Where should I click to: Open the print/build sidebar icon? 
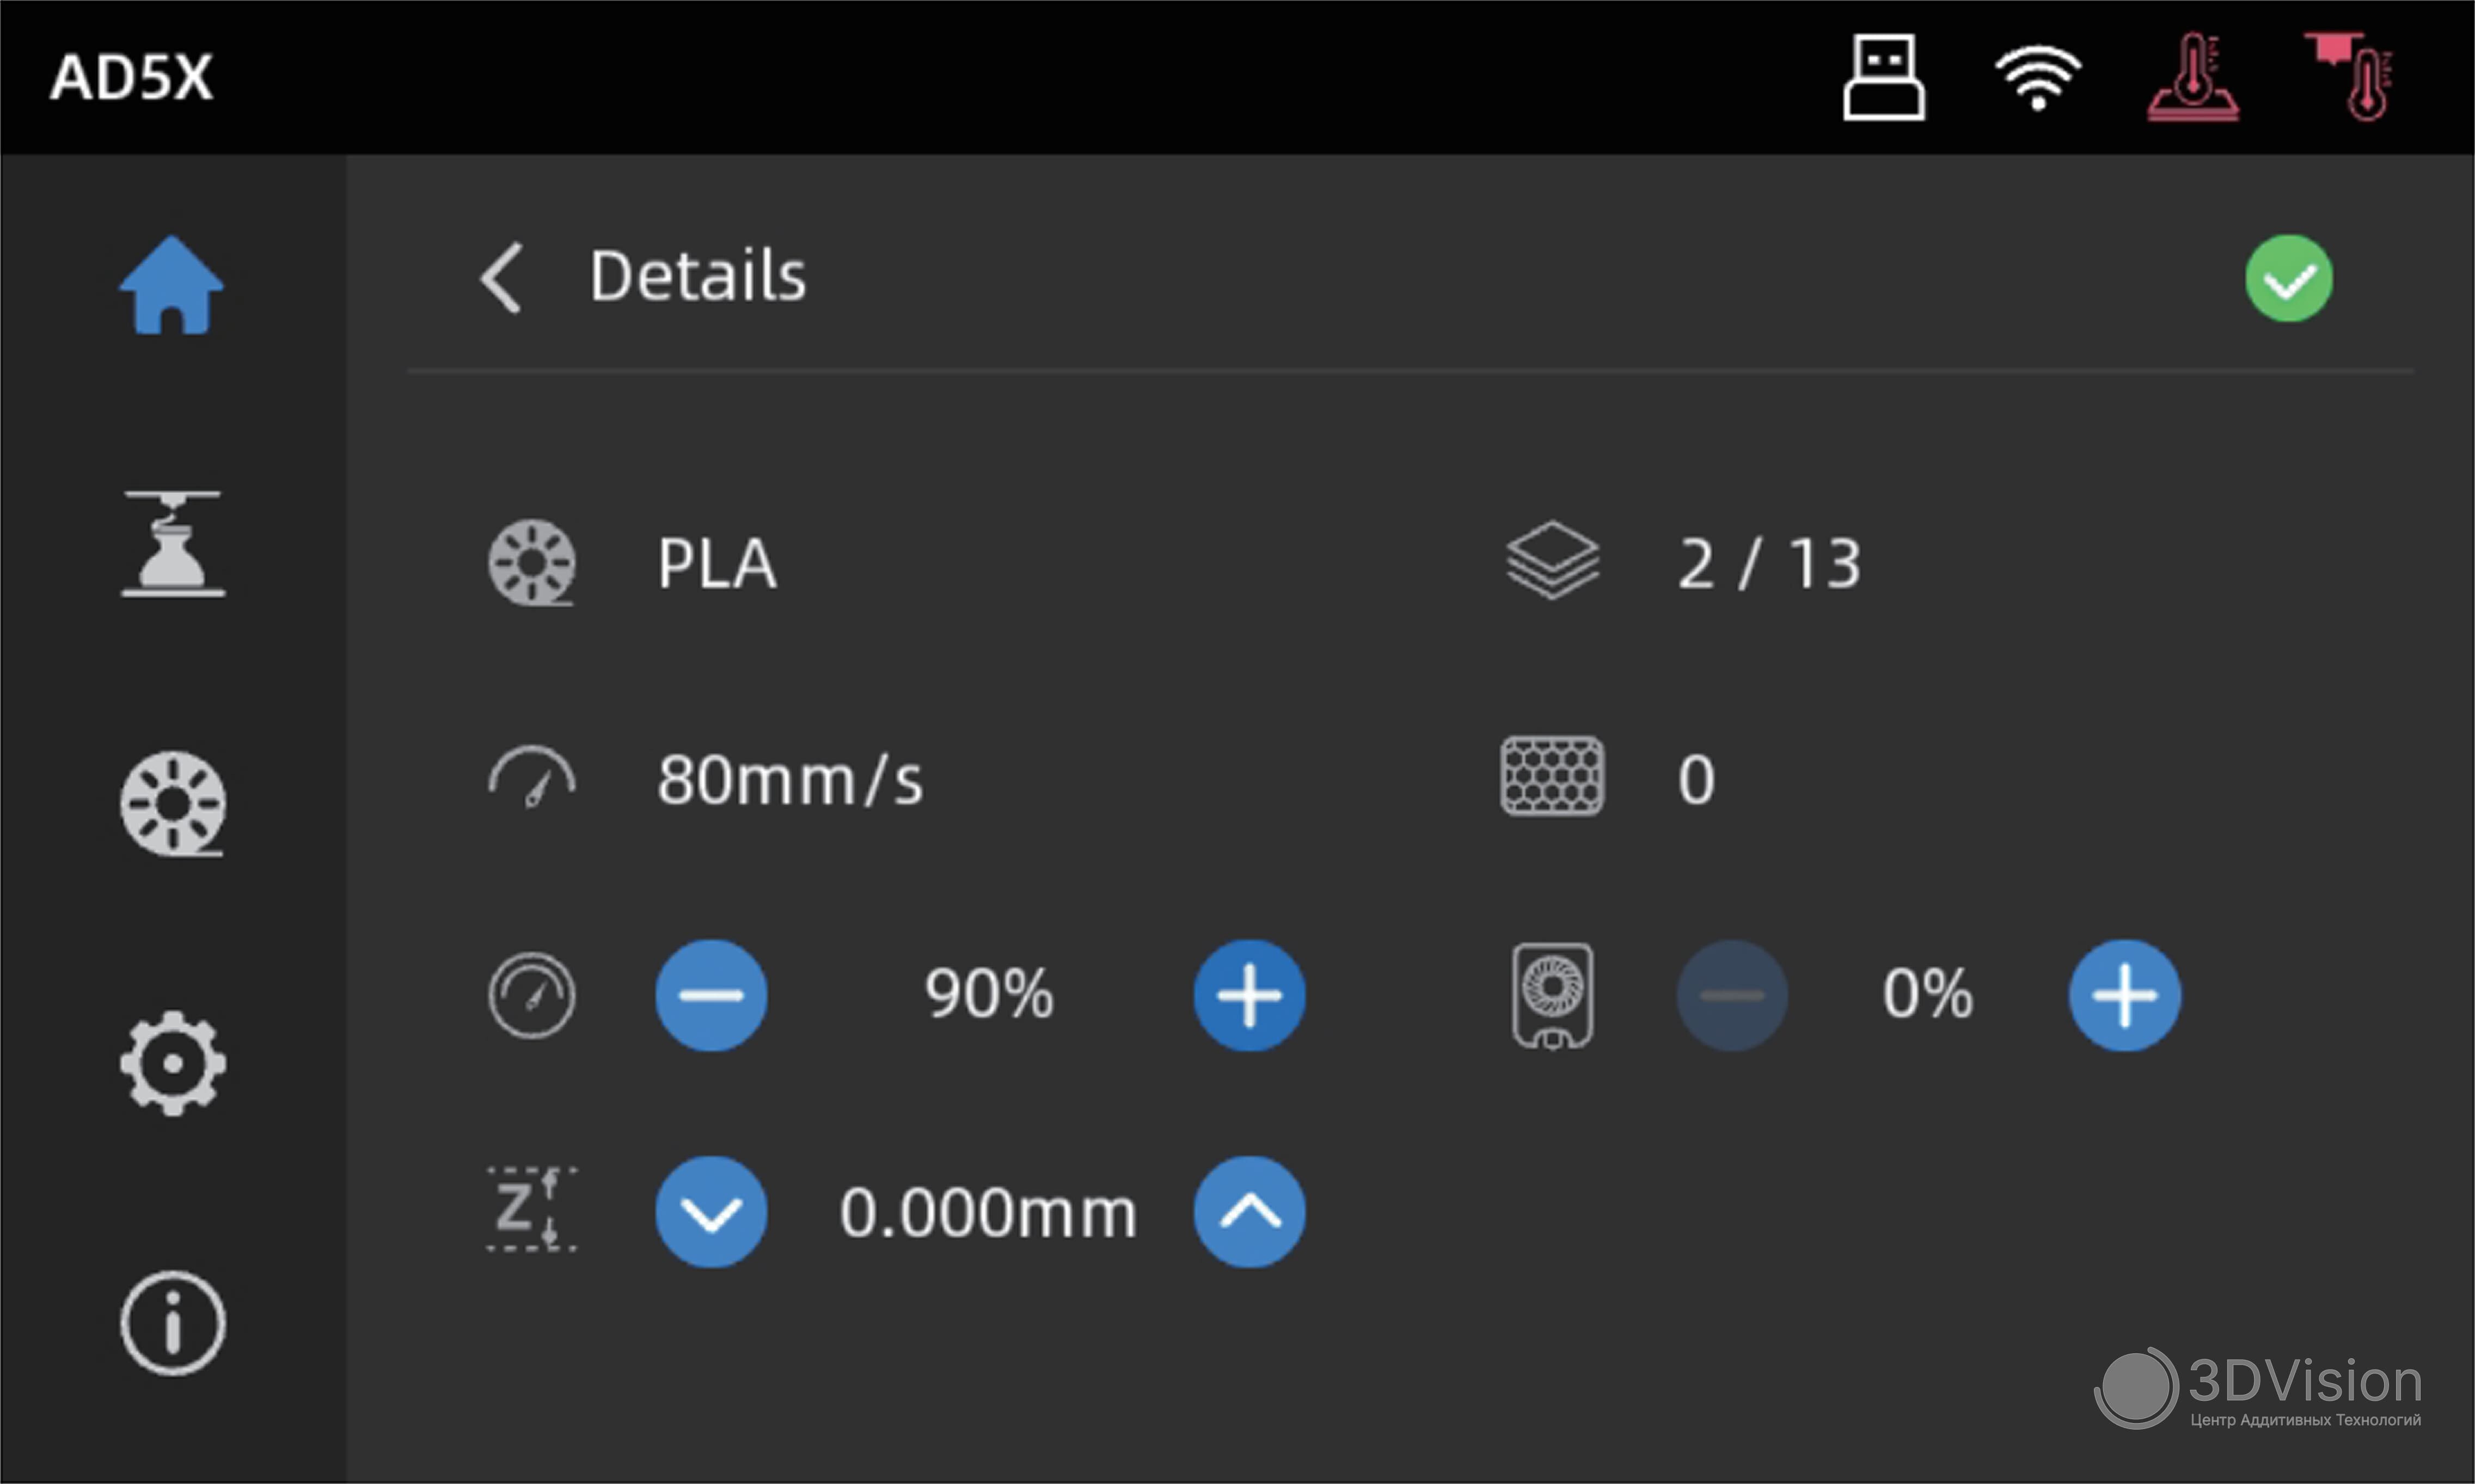click(173, 544)
